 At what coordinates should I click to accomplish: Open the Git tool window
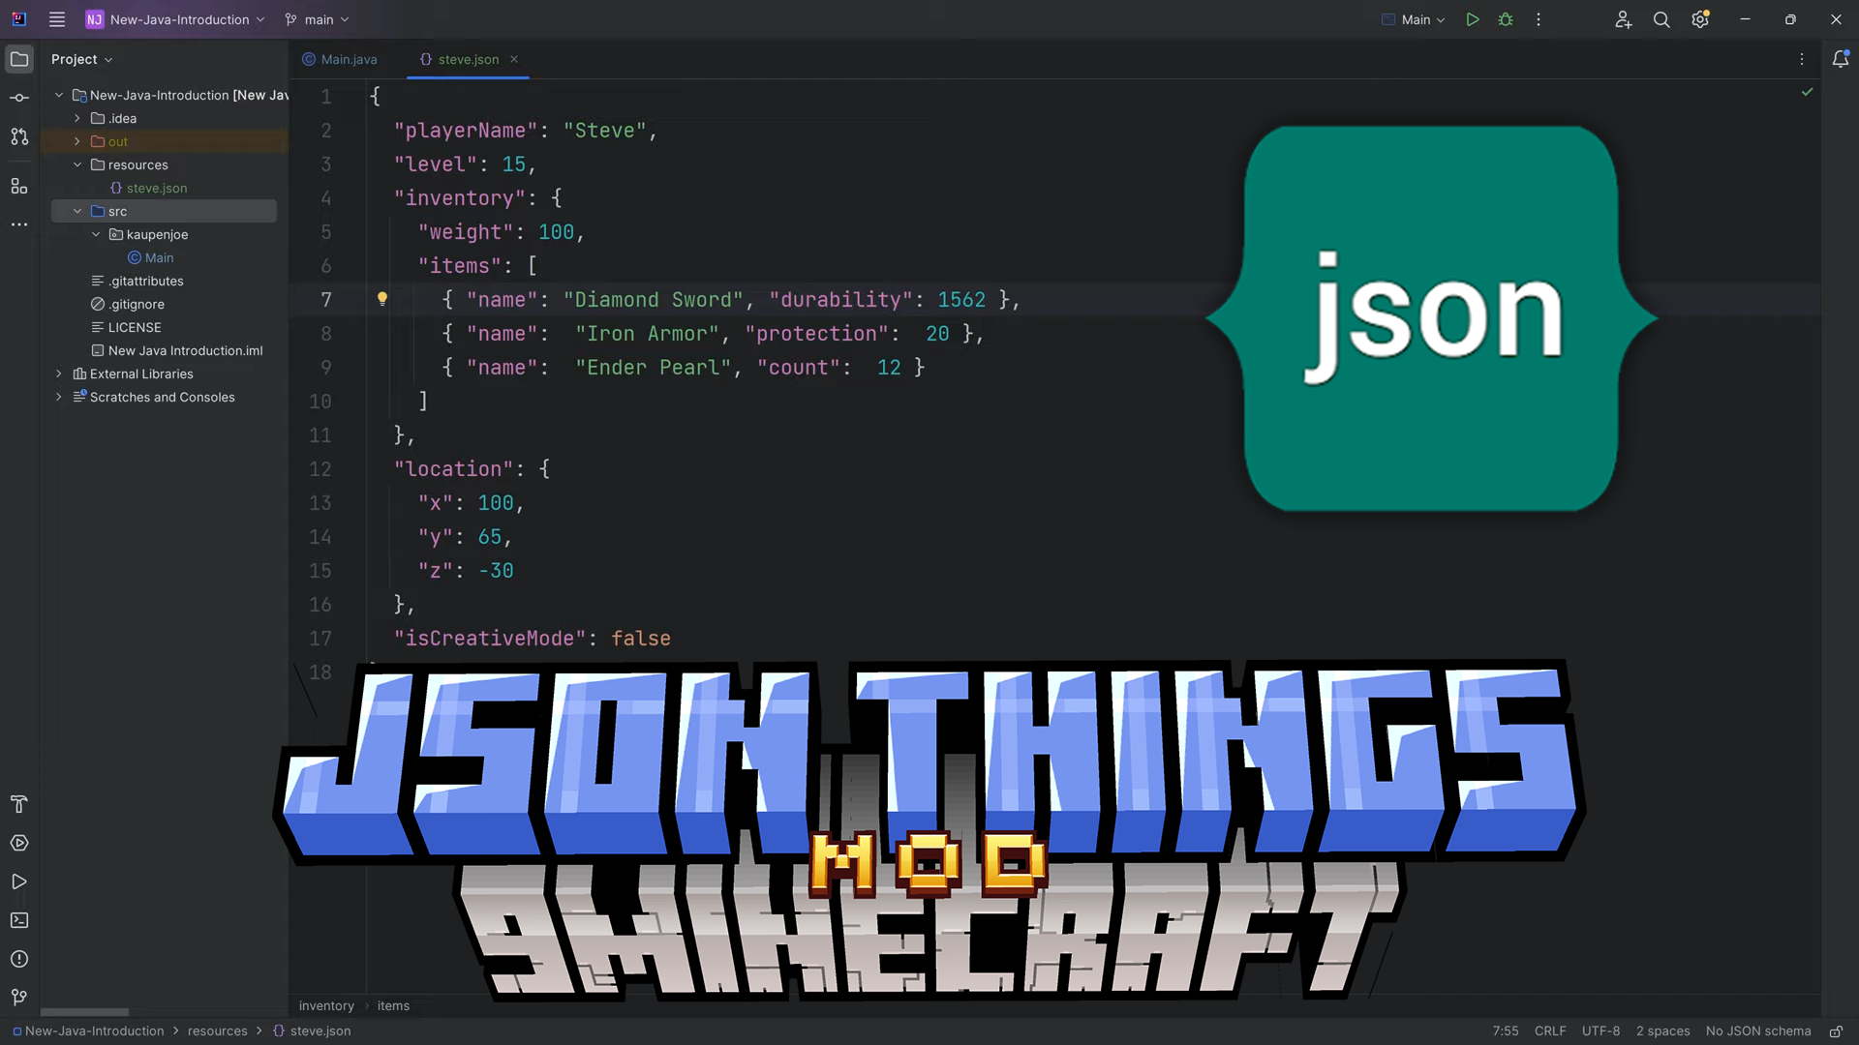pos(19,998)
